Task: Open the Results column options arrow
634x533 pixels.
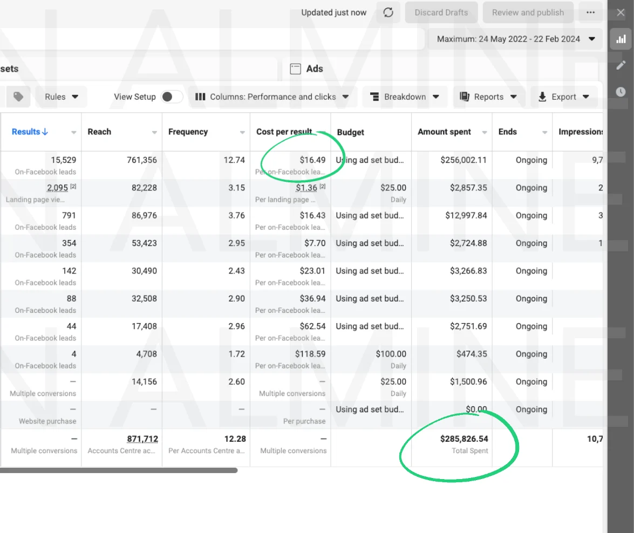Action: point(73,132)
